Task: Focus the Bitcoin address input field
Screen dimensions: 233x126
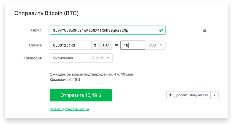Action: point(107,30)
